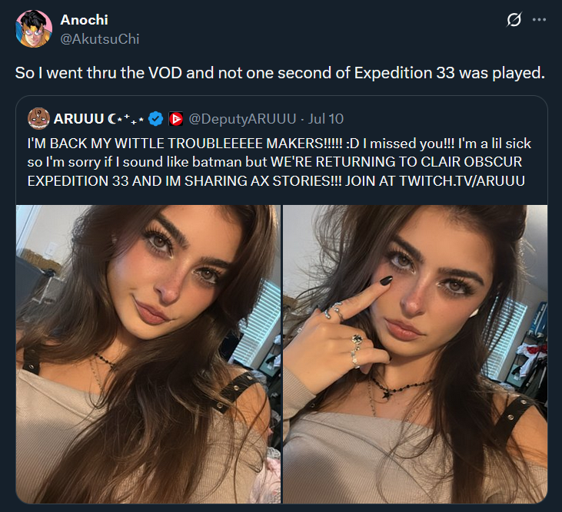Open Anochi's profile avatar
562x512 pixels.
pos(34,29)
